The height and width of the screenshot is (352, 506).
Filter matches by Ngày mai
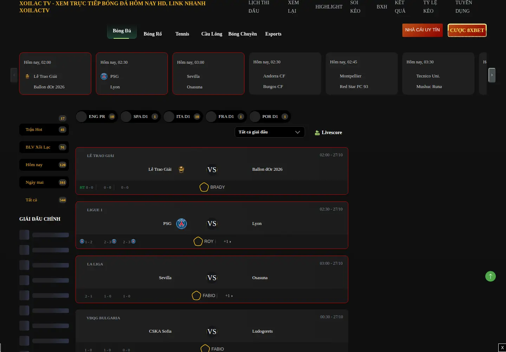pyautogui.click(x=44, y=182)
